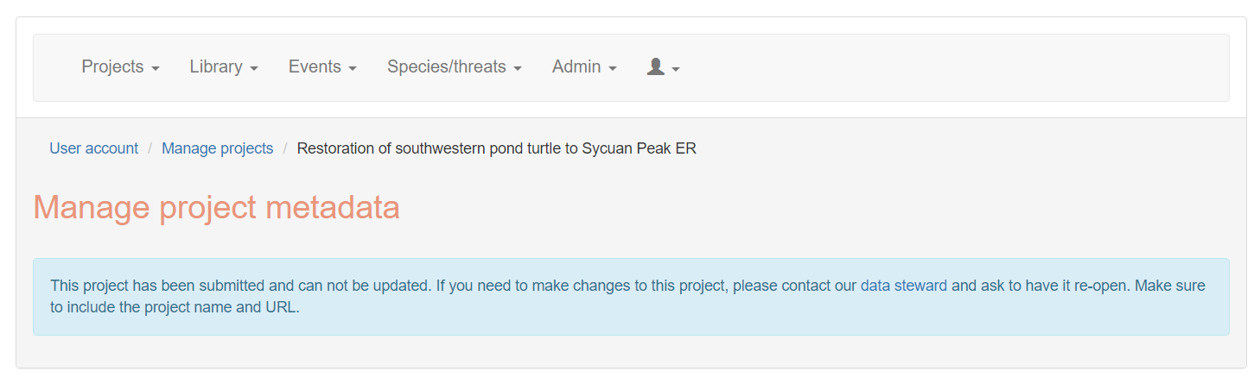Click the Manage project metadata heading
Image resolution: width=1260 pixels, height=384 pixels.
point(216,208)
